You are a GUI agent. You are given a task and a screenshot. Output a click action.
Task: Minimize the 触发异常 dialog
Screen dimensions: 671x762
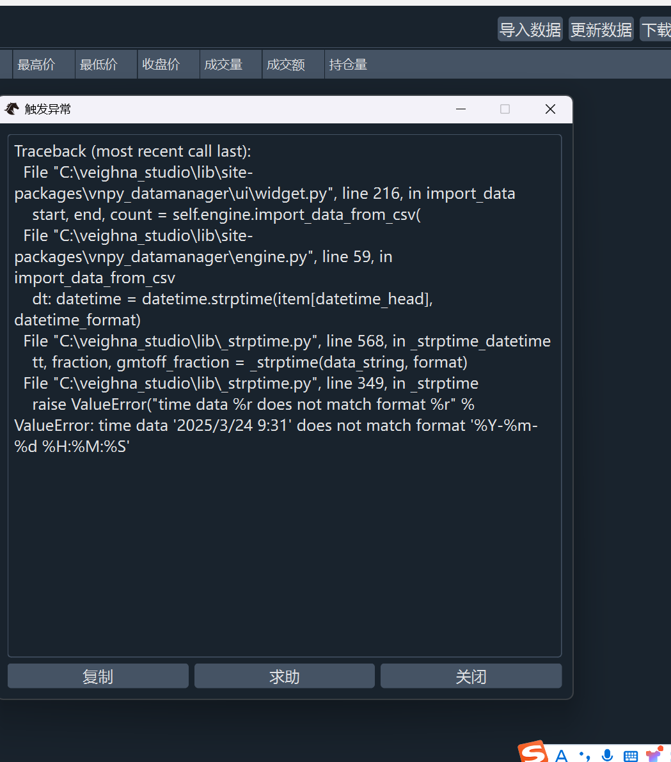point(461,109)
